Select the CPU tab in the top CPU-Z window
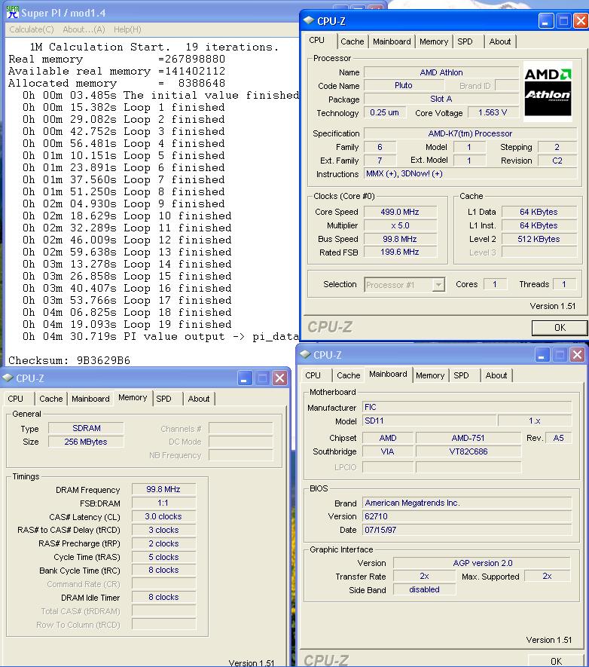Screen dimensions: 589x667 316,40
